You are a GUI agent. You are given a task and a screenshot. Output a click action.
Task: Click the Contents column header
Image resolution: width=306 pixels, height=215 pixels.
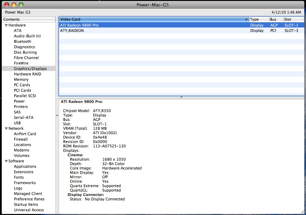29,19
